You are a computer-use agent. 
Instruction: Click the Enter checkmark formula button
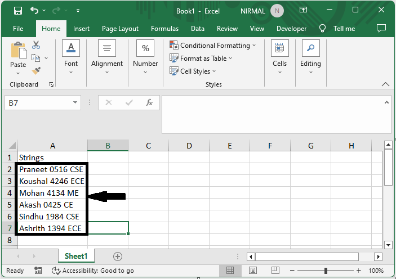pos(129,102)
